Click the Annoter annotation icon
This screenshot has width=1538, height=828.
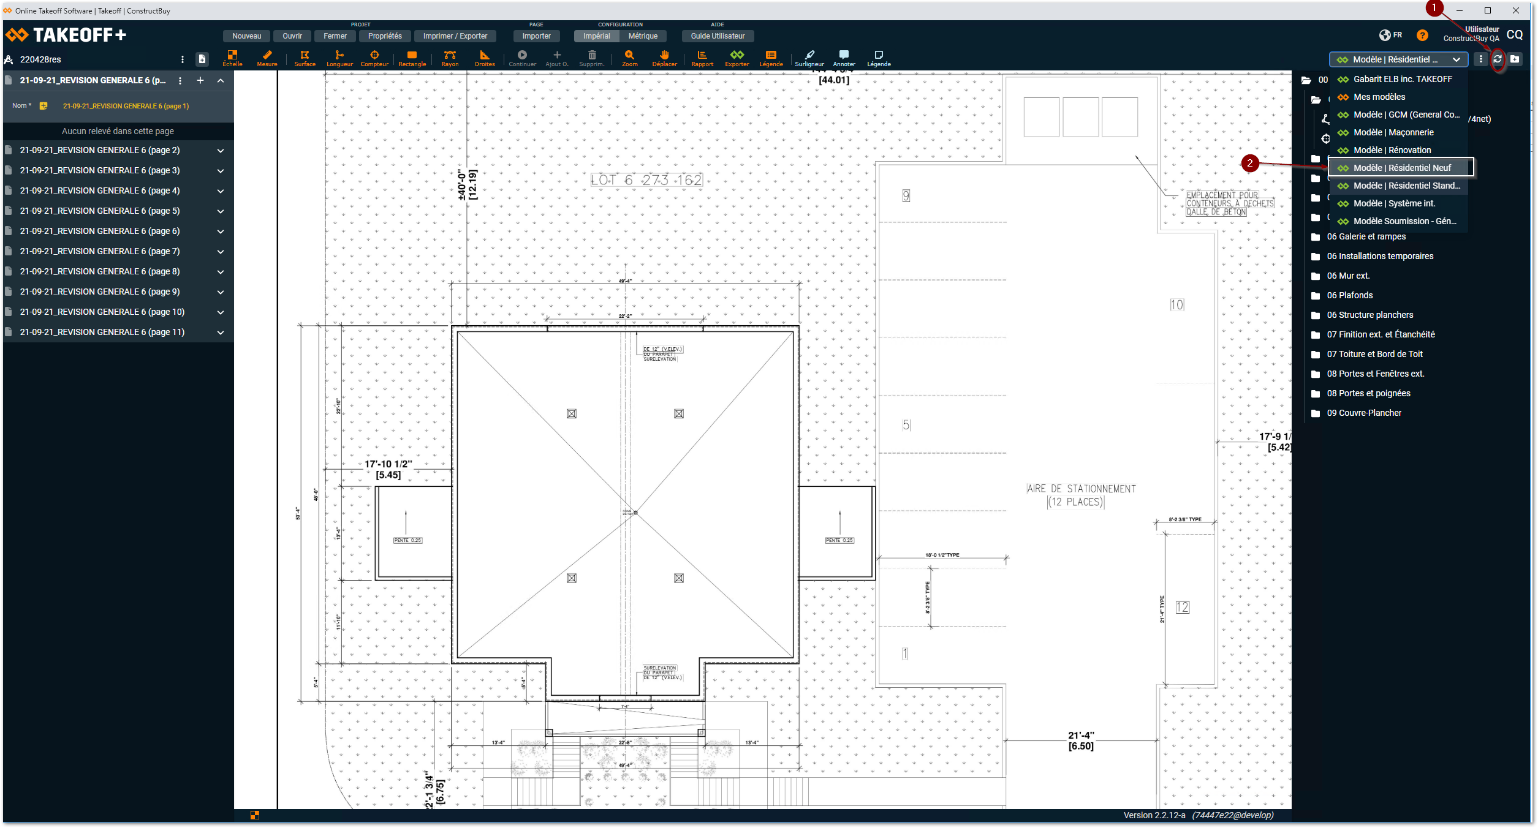844,58
